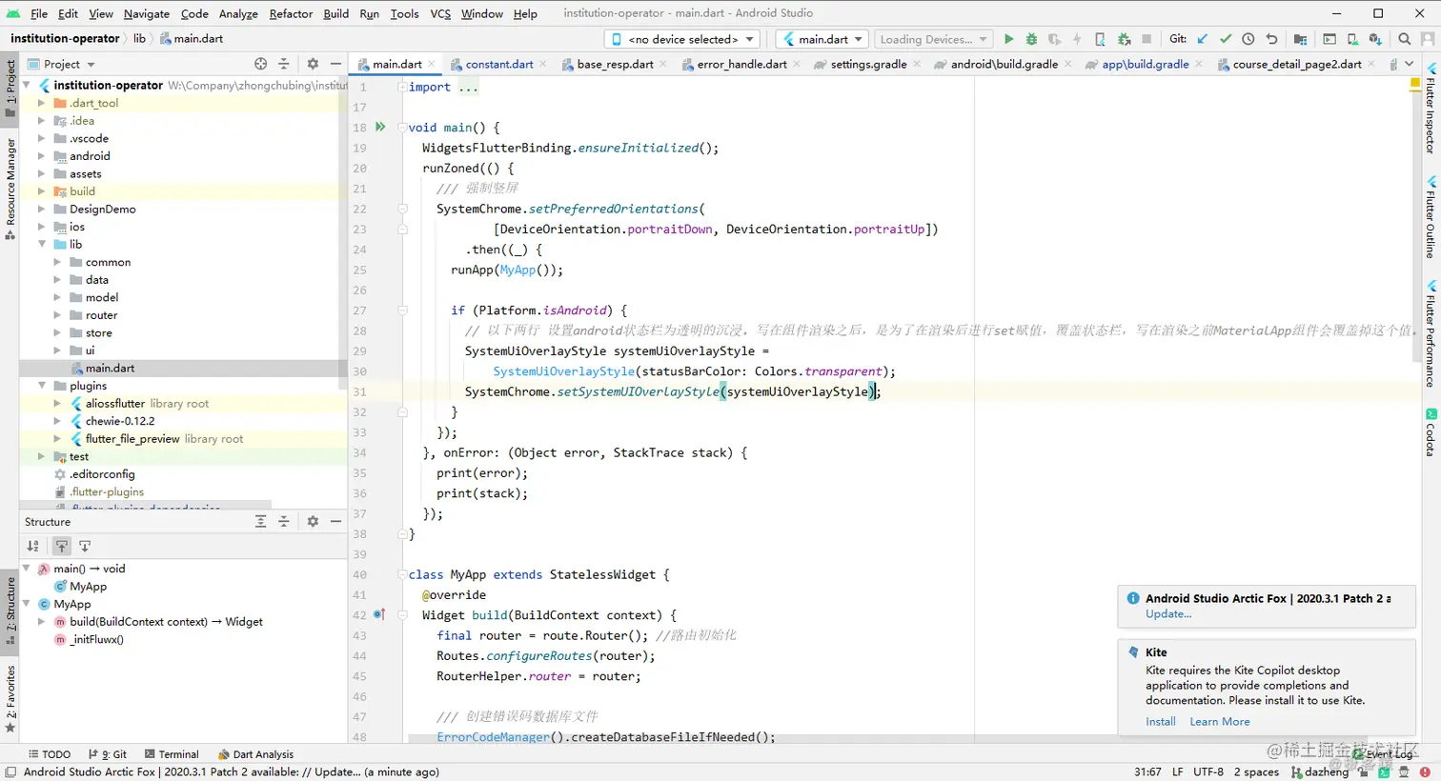This screenshot has width=1441, height=781.
Task: Switch to the settings.gradle tab
Action: (868, 64)
